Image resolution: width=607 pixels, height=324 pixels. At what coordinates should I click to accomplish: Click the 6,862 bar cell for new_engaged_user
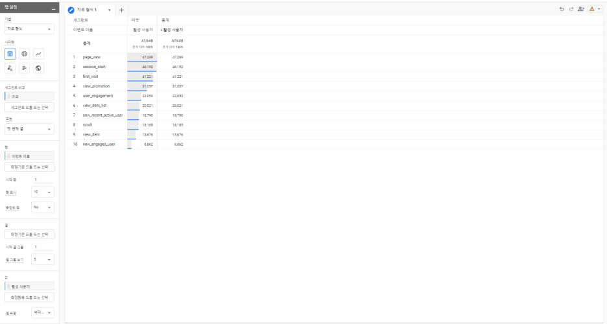(142, 145)
